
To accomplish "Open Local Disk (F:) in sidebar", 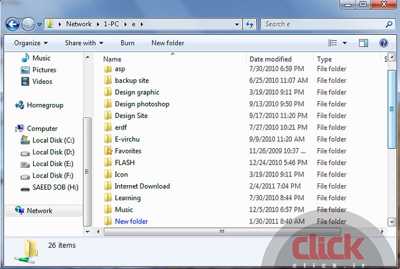I will (x=47, y=175).
